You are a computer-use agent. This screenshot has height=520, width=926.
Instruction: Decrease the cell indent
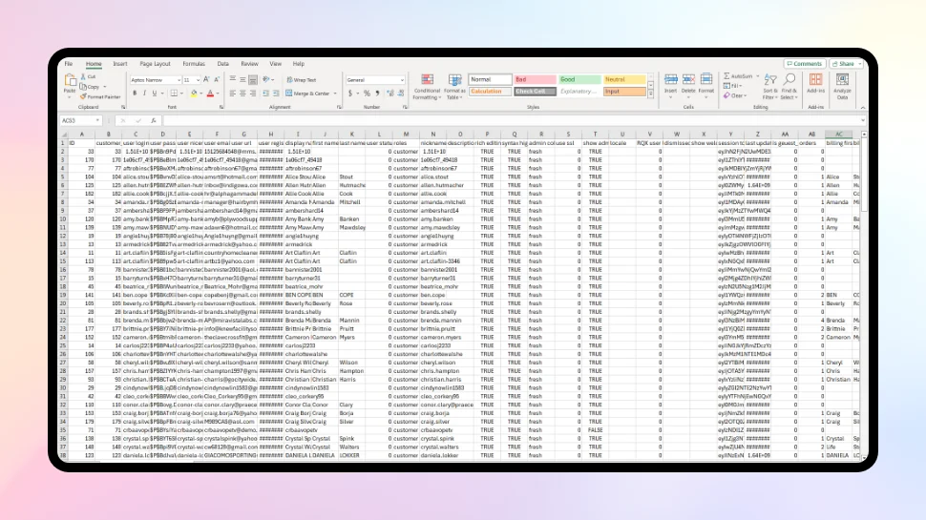click(x=265, y=94)
